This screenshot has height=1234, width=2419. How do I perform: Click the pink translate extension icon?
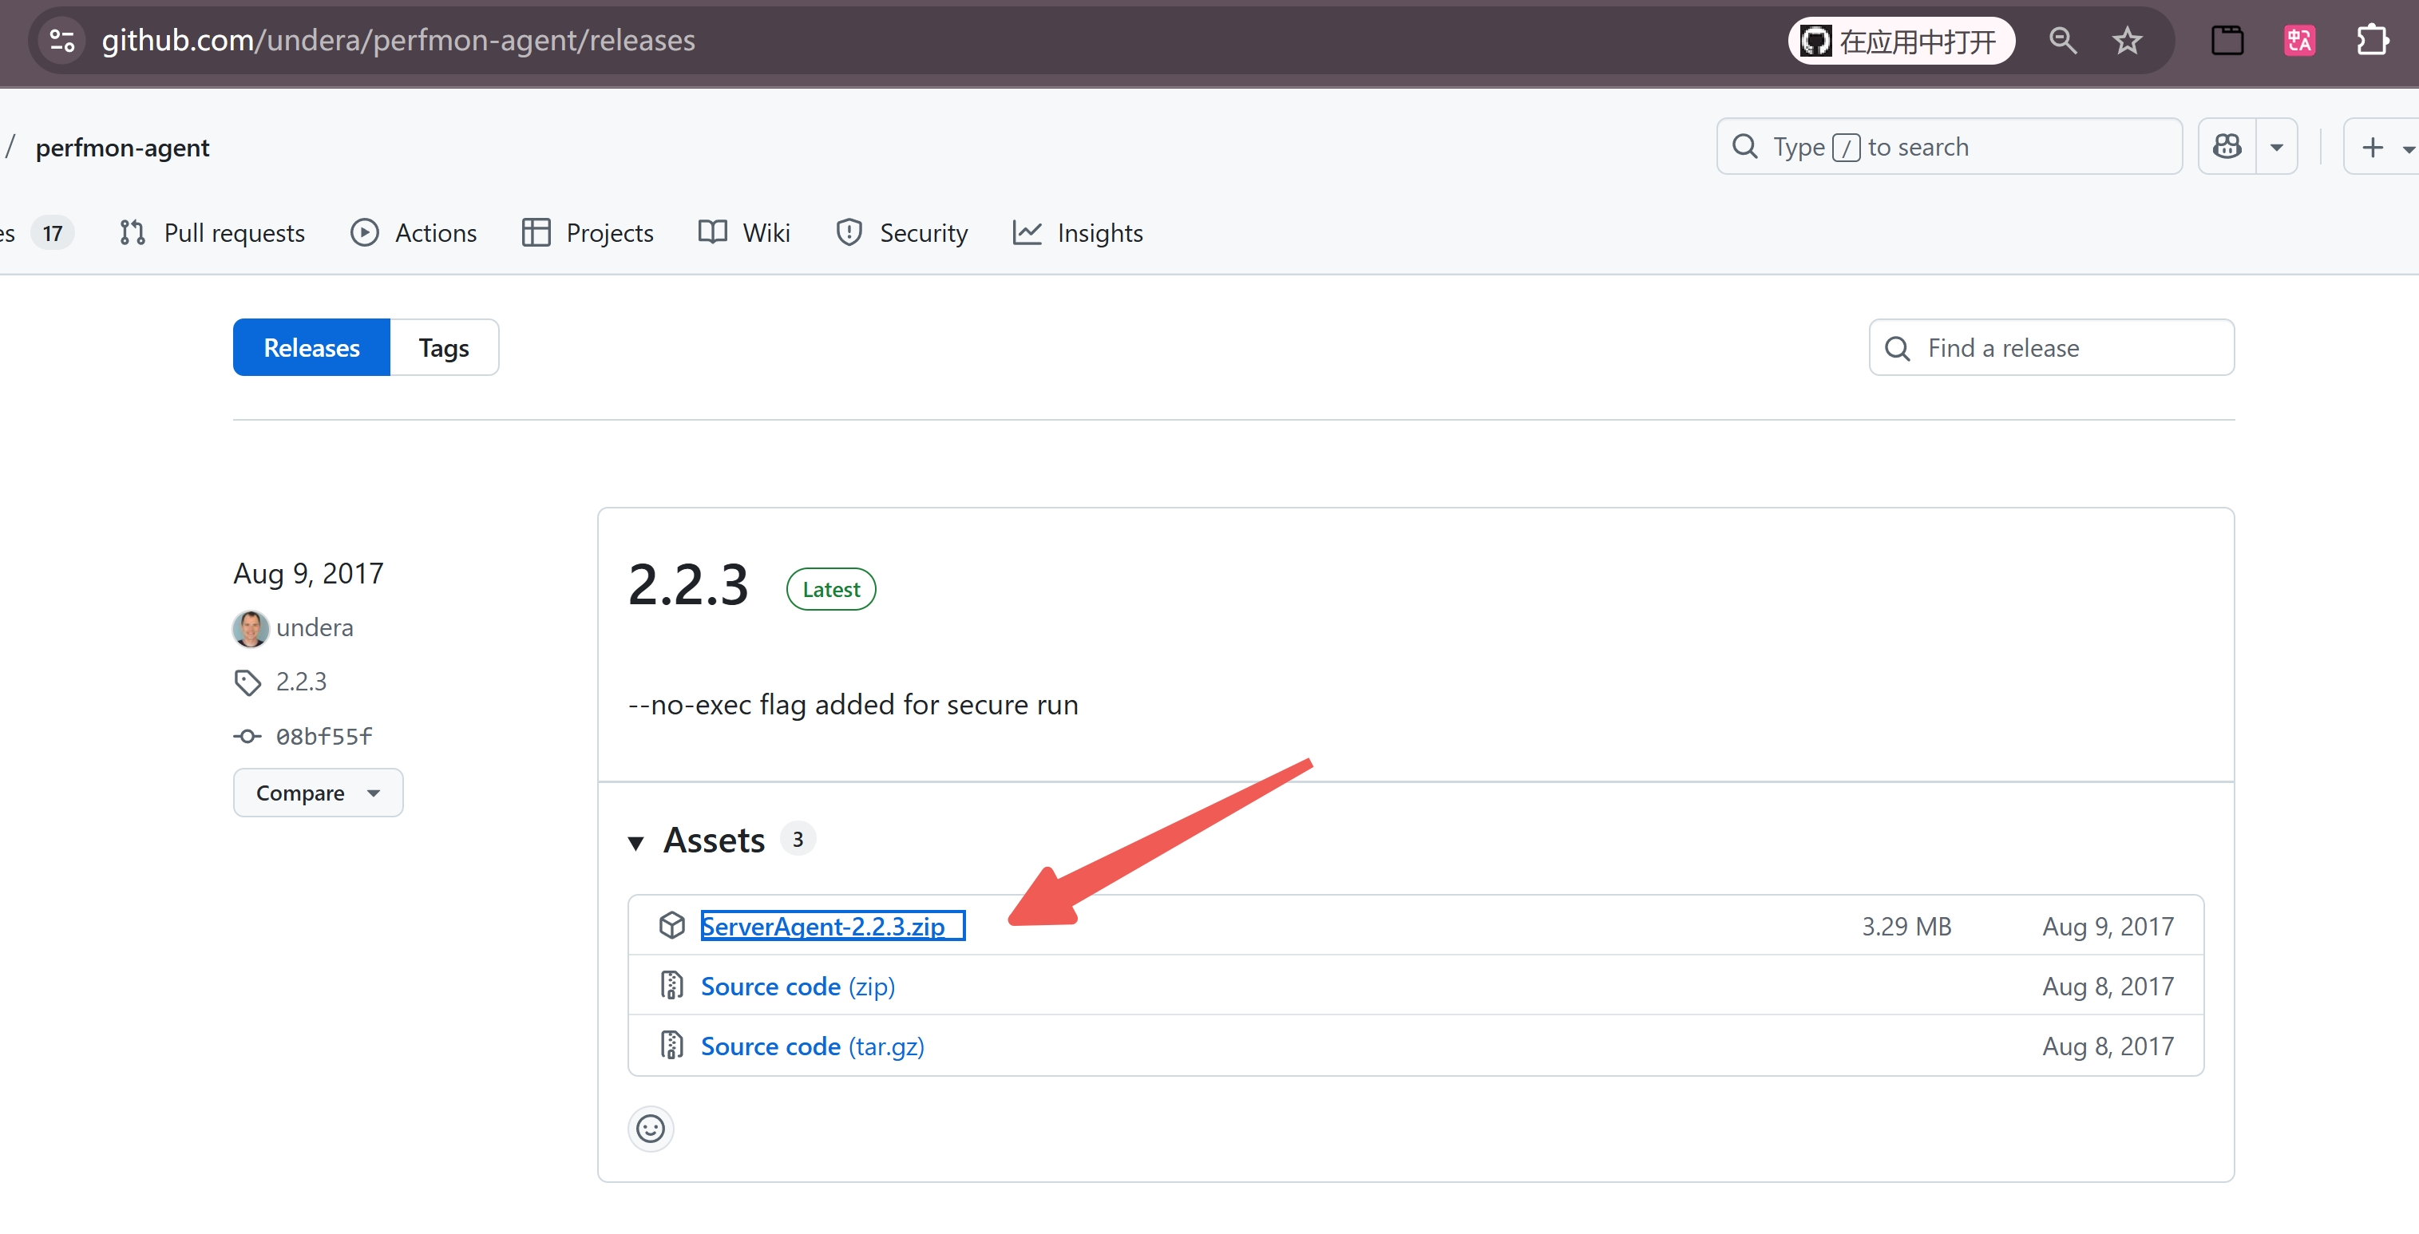tap(2298, 41)
